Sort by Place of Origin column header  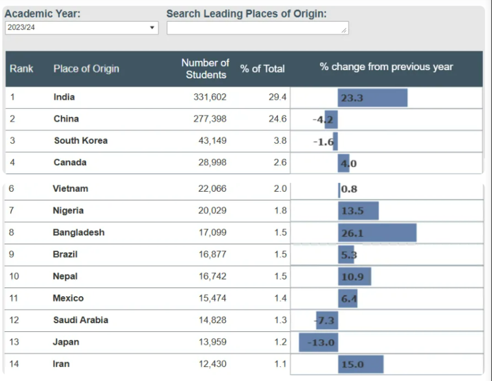(x=86, y=68)
